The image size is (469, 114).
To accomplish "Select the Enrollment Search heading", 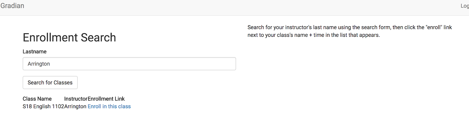I will [x=69, y=37].
